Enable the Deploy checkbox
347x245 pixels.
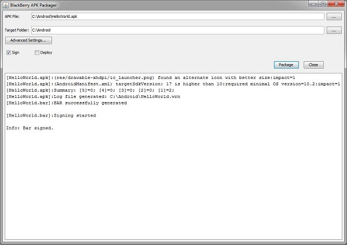pyautogui.click(x=37, y=52)
